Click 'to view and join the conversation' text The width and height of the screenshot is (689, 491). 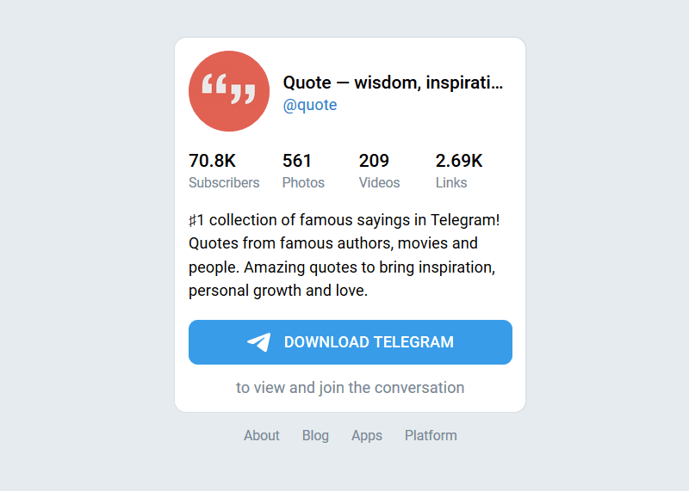tap(351, 388)
